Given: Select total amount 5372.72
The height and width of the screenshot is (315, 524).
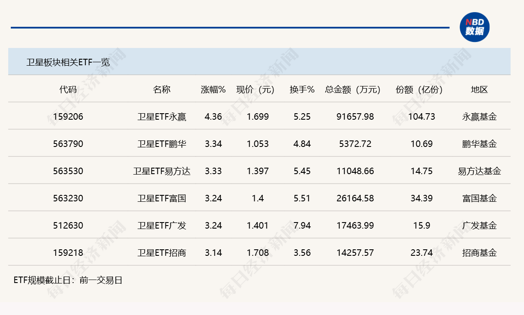Looking at the screenshot, I should [x=355, y=144].
